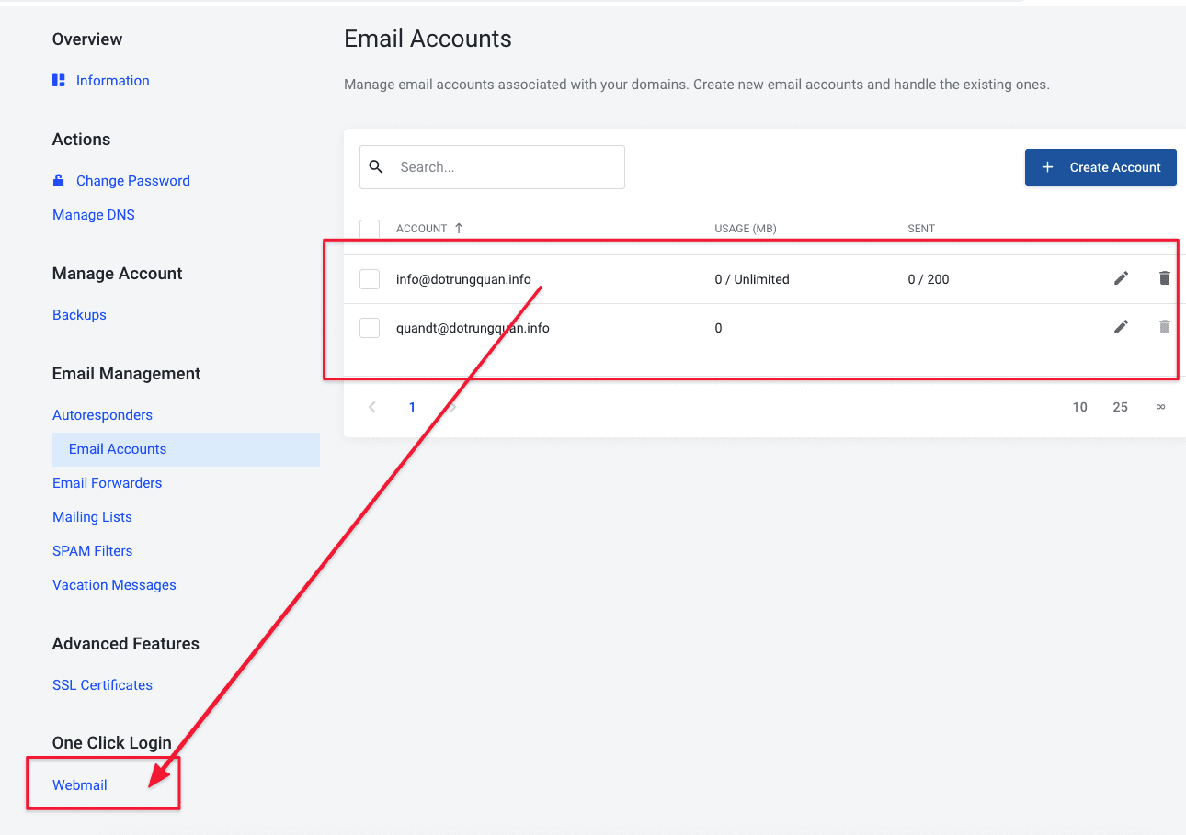Click the ascending sort arrow next to ACCOUNT

tap(459, 228)
